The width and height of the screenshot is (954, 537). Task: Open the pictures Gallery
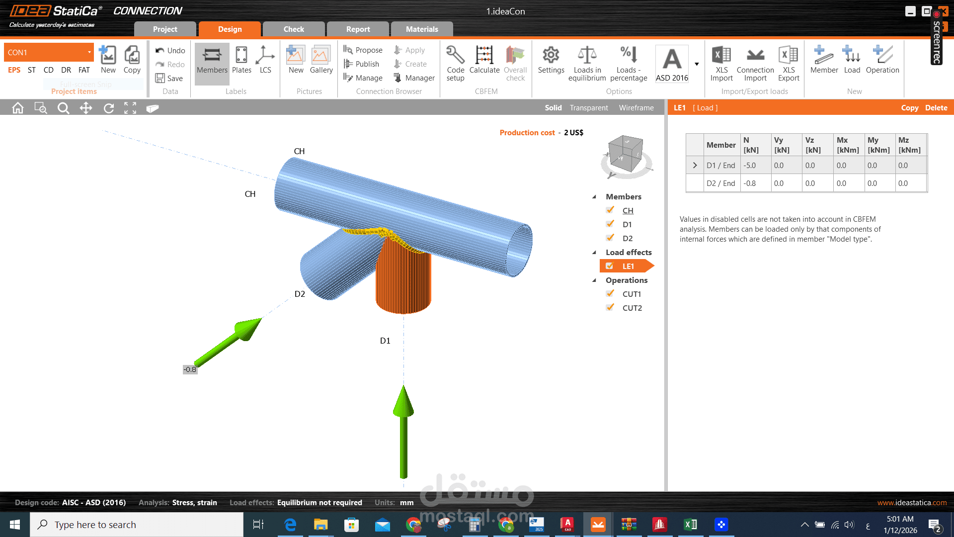321,56
